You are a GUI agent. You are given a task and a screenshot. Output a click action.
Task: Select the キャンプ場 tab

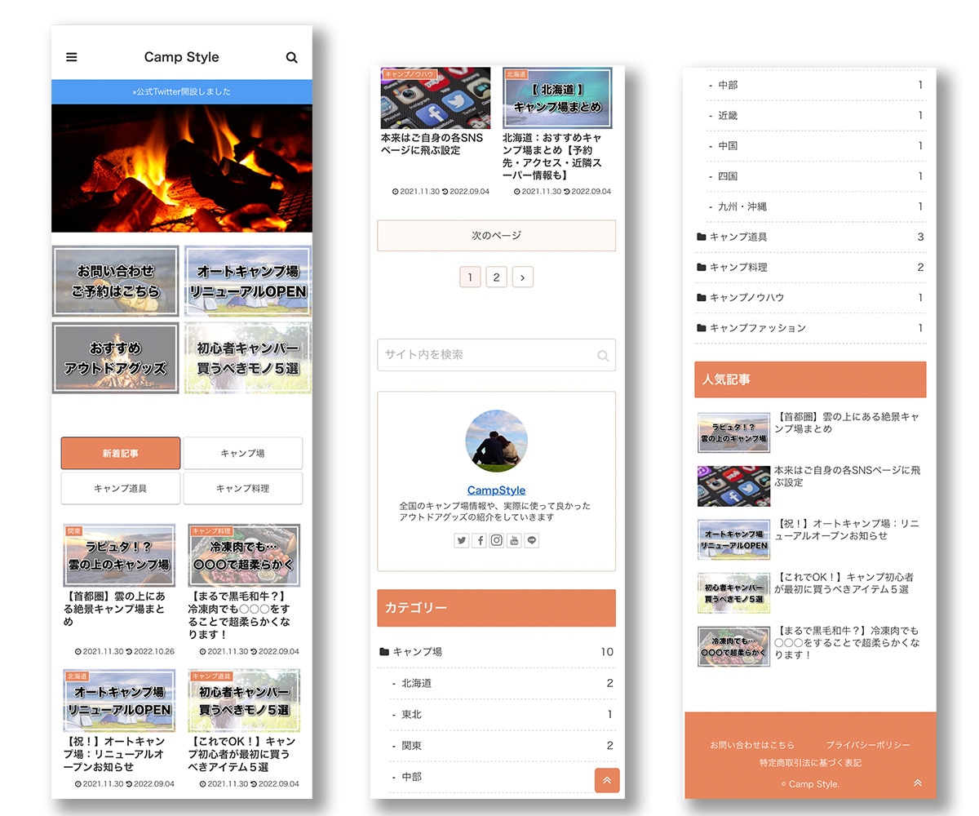pyautogui.click(x=242, y=453)
